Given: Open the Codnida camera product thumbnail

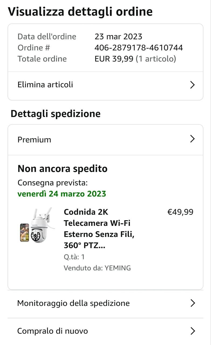Looking at the screenshot, I should pos(37,225).
